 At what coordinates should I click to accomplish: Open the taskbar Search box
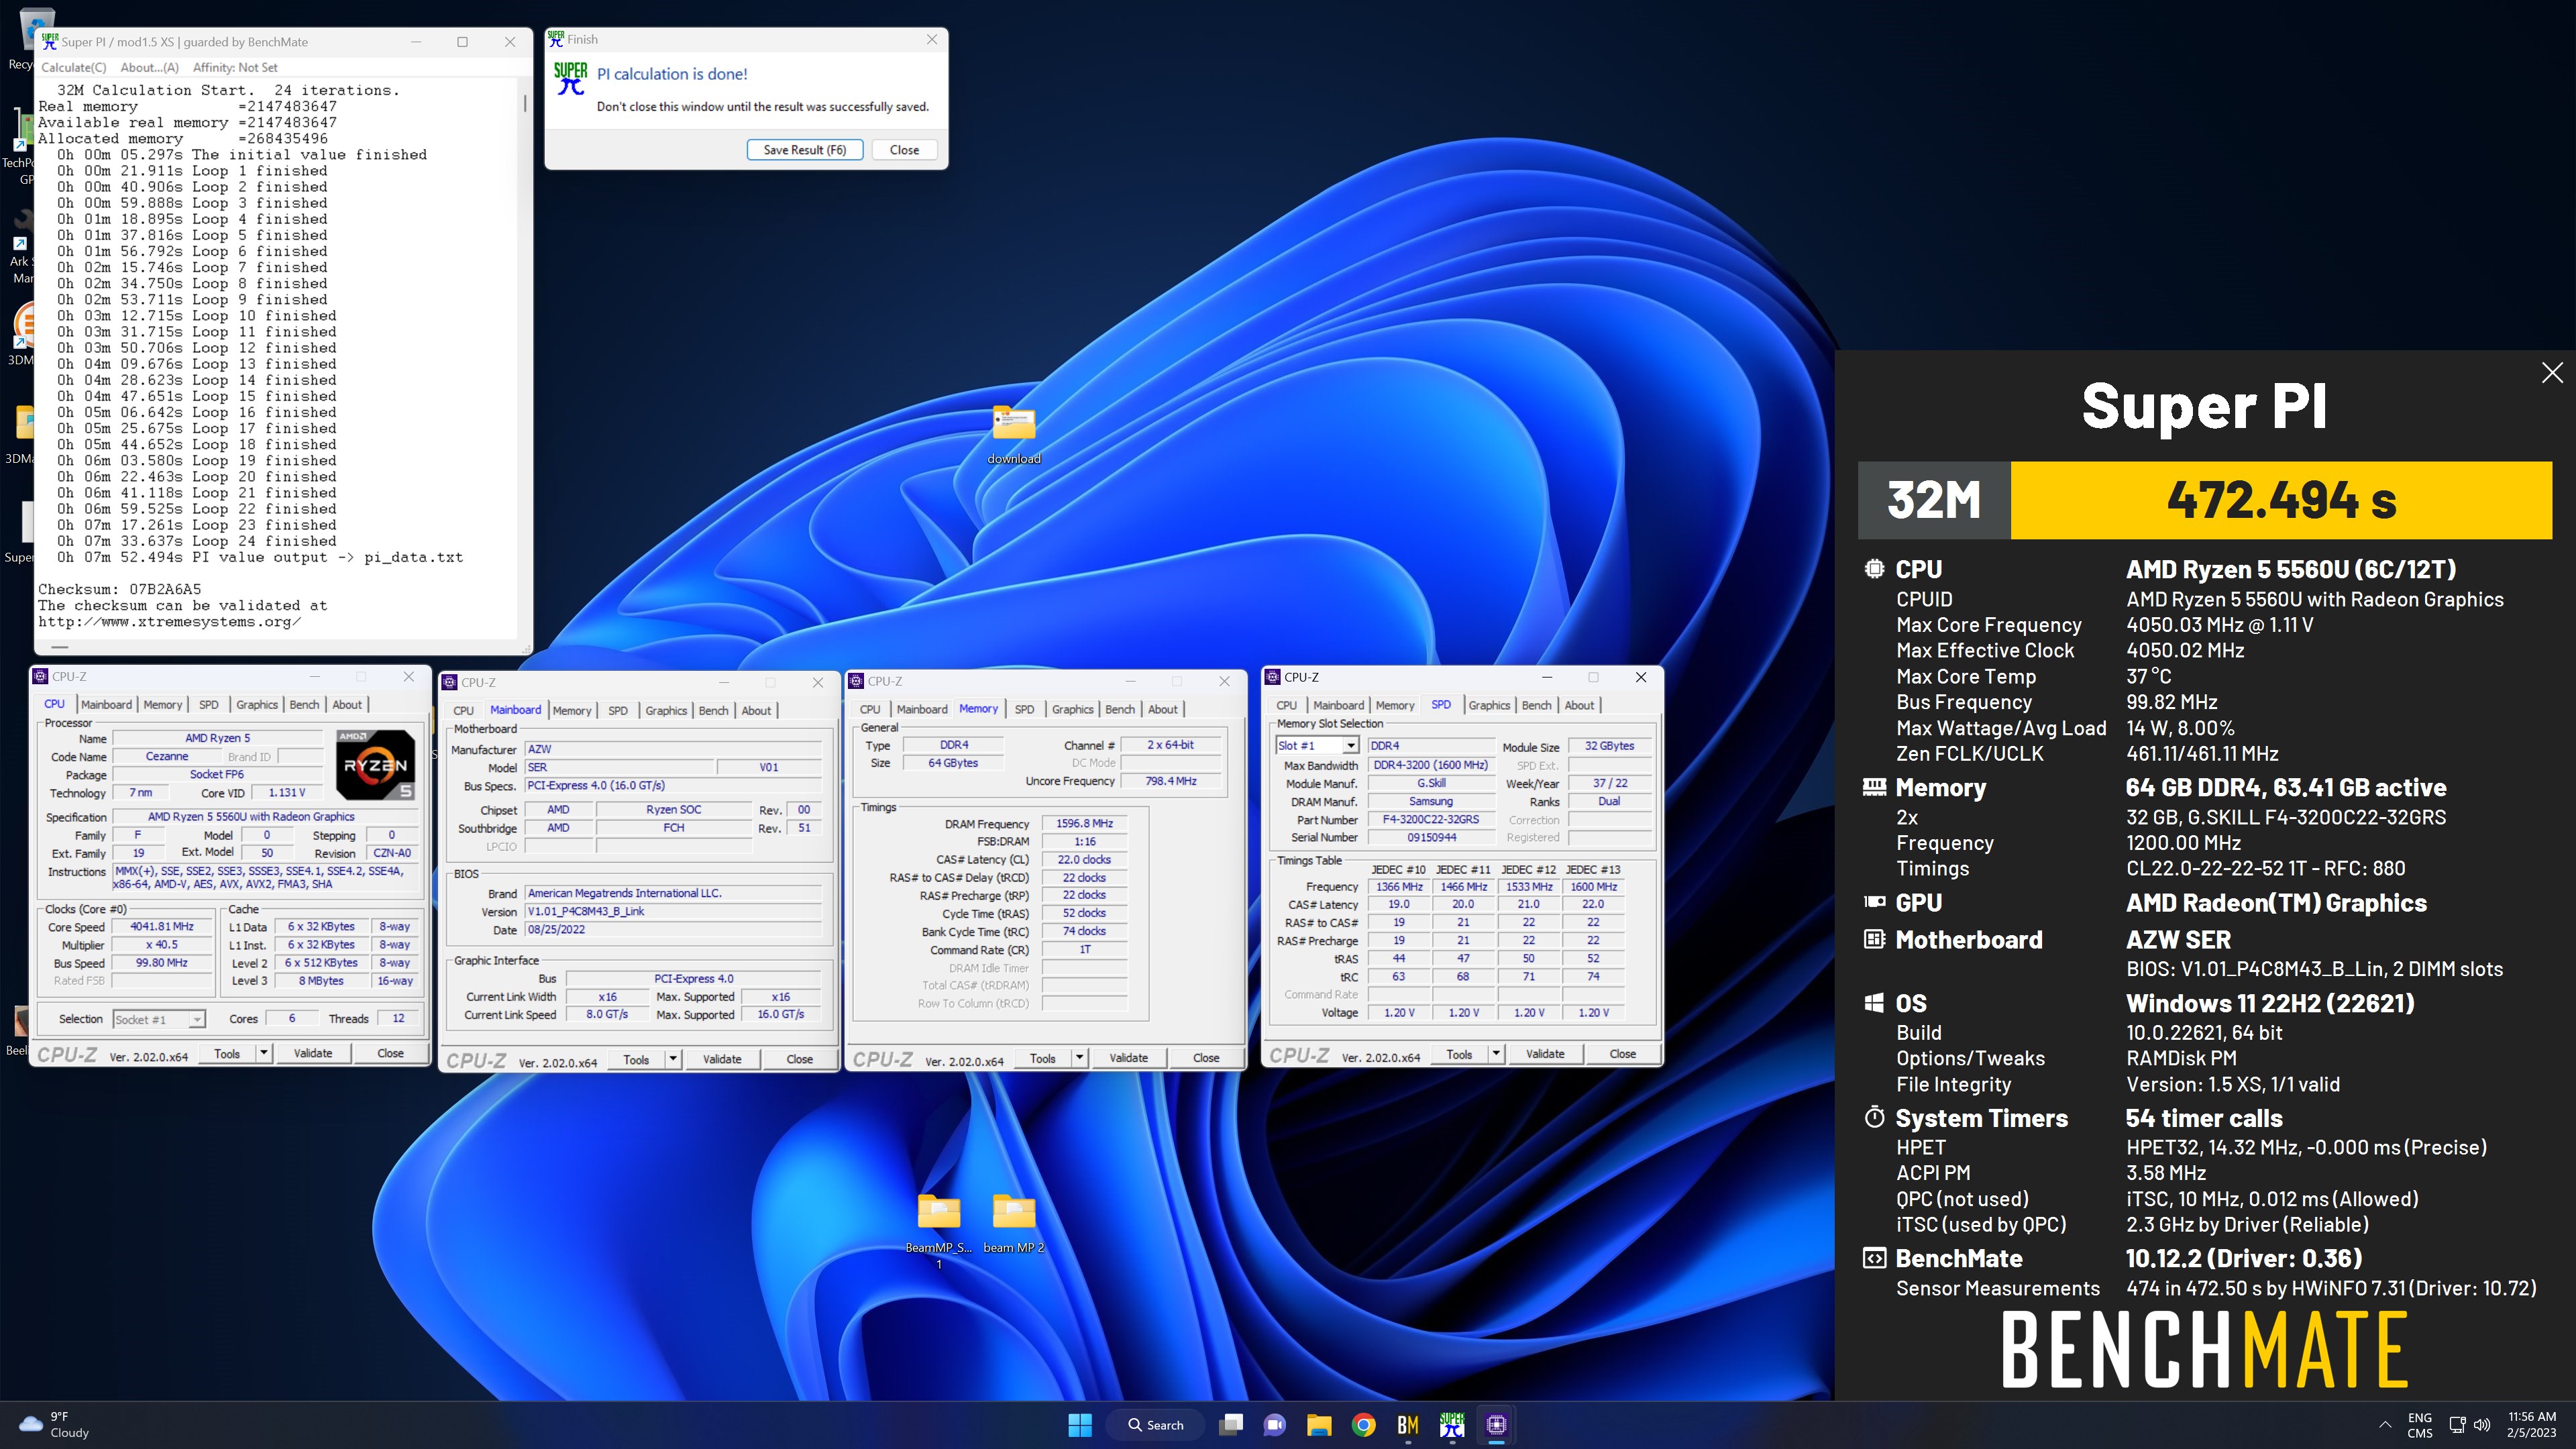pos(1157,1425)
